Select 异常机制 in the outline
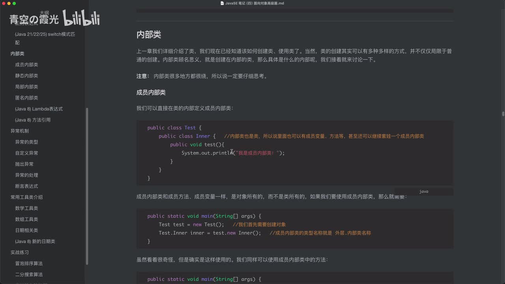 [x=20, y=131]
